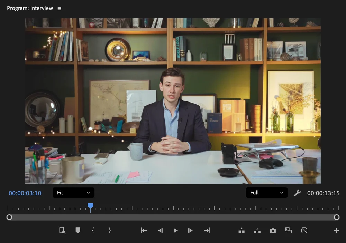Step back one frame
The height and width of the screenshot is (243, 346).
(161, 231)
